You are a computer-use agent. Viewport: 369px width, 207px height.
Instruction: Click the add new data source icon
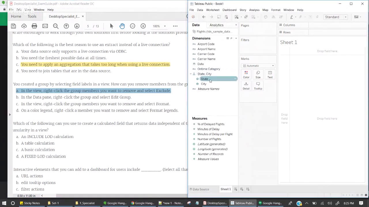click(x=226, y=17)
